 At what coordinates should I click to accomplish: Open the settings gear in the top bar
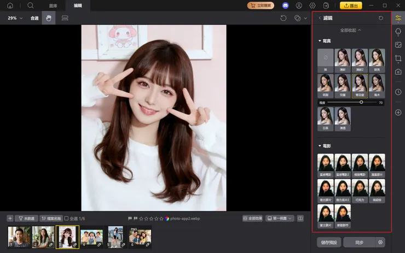click(313, 5)
